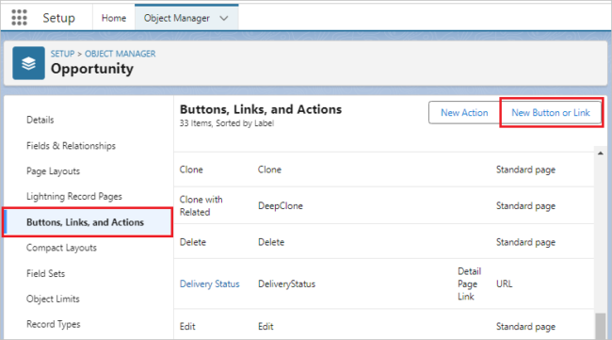Click the Edit label cell
The height and width of the screenshot is (340, 612).
(x=187, y=326)
